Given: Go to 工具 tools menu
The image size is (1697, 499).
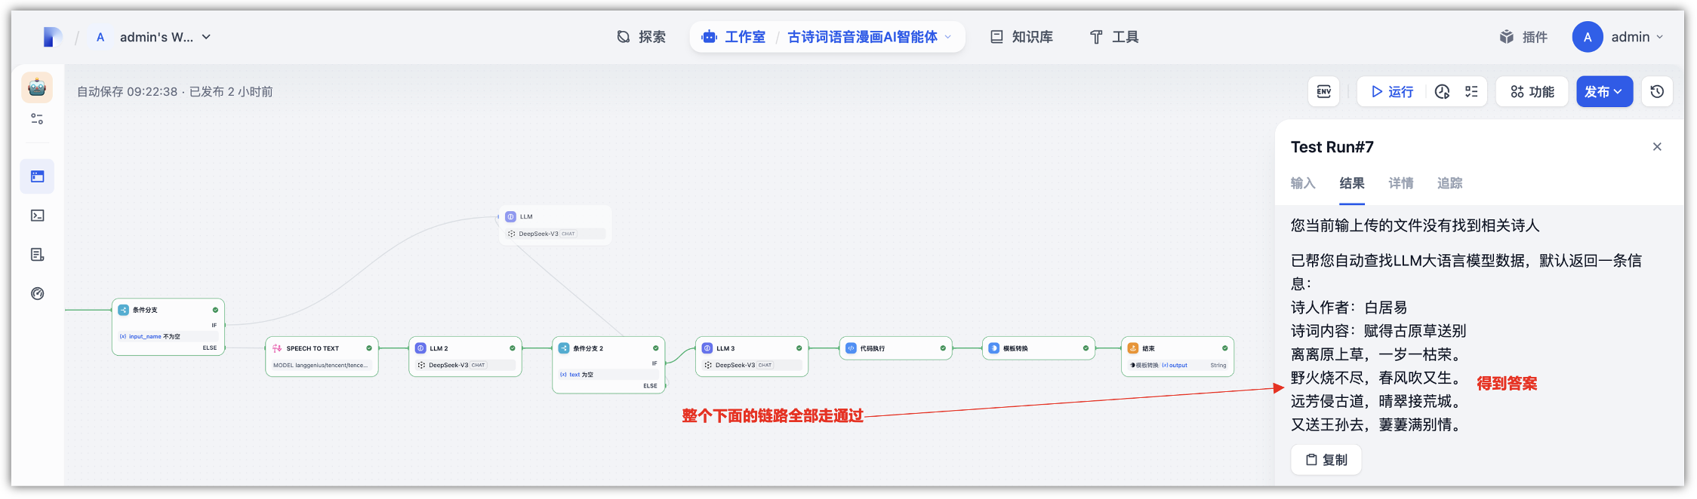Looking at the screenshot, I should [x=1114, y=37].
